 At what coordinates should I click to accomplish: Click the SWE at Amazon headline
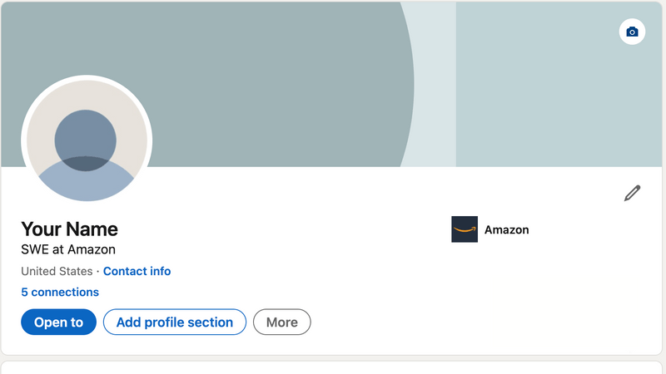pos(68,249)
